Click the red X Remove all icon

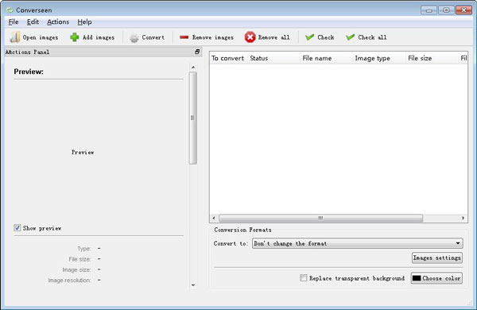[x=250, y=37]
